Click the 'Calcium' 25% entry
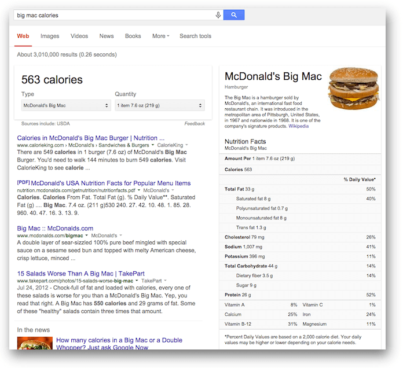Screen dimensions: 403x368 261,314
